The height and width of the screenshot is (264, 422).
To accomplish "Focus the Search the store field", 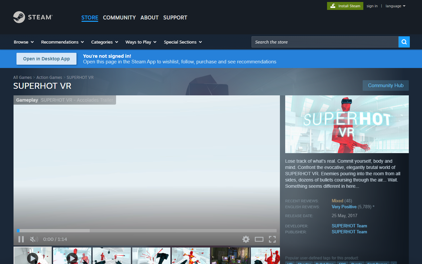I will pos(325,42).
